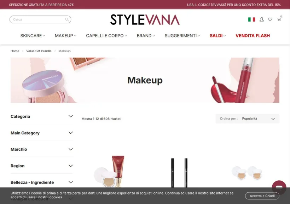Expand the Categoria filter
The image size is (290, 204).
click(x=42, y=116)
